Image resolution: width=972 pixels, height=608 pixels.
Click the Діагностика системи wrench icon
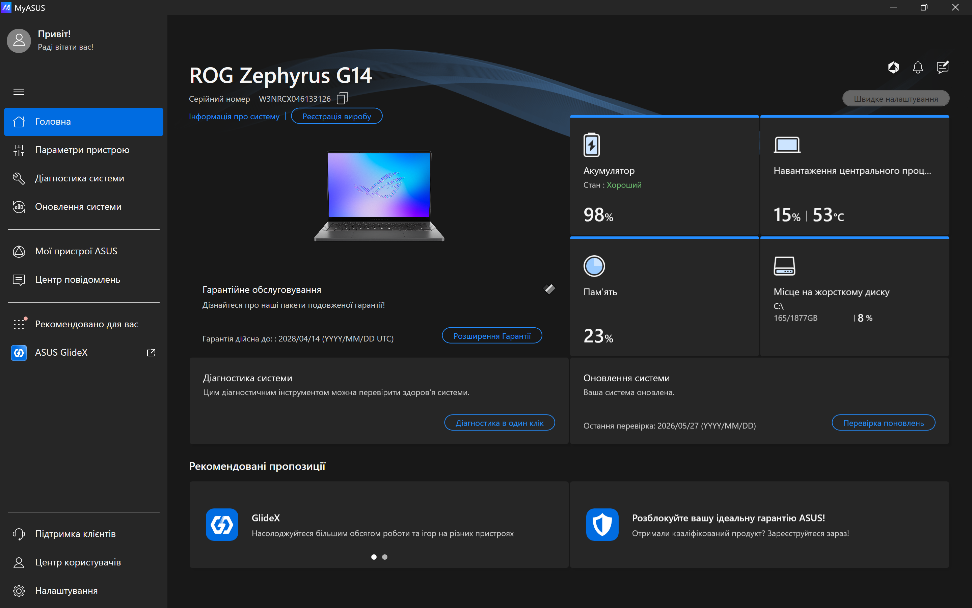click(19, 178)
